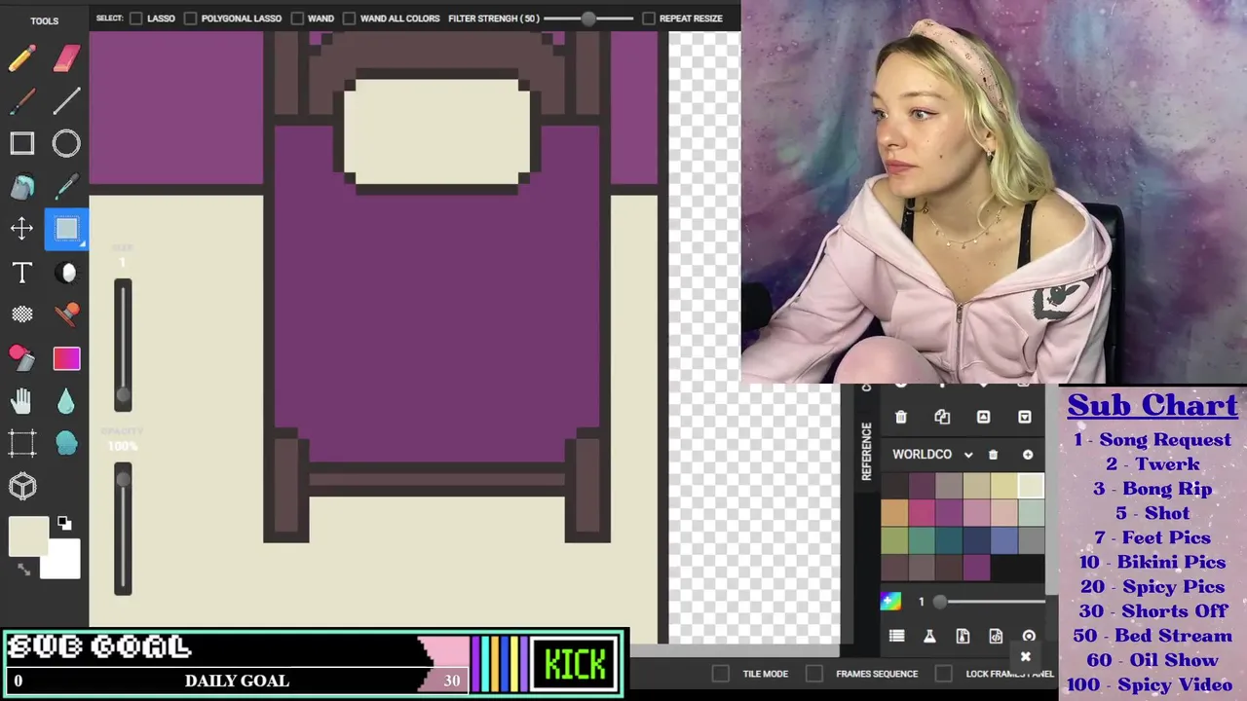This screenshot has height=701, width=1247.
Task: Click the brush Size vertical slider
Action: click(123, 345)
